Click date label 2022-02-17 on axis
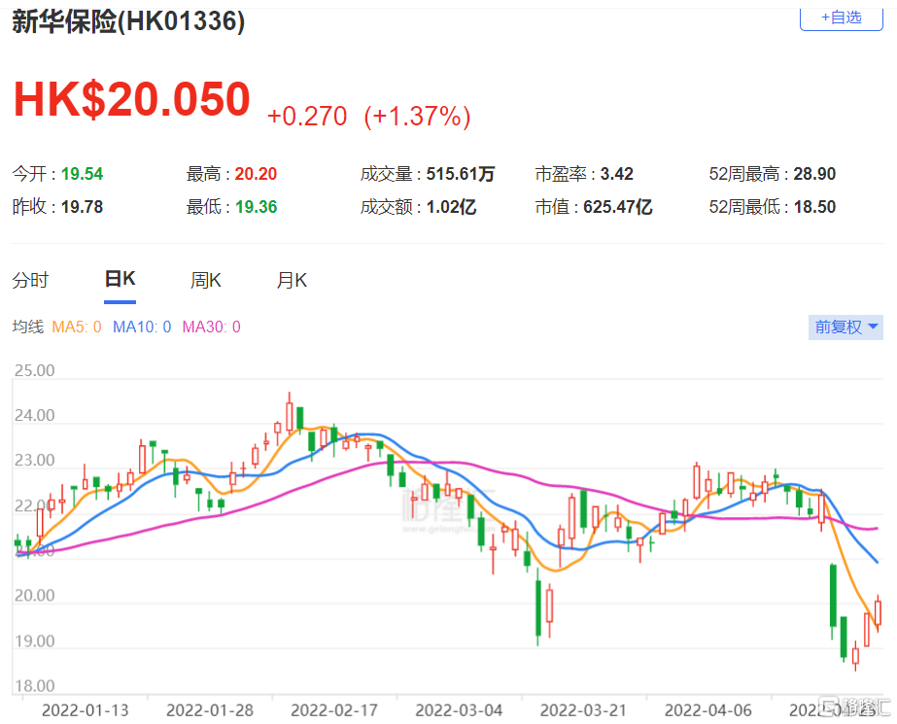897x724 pixels. [334, 710]
